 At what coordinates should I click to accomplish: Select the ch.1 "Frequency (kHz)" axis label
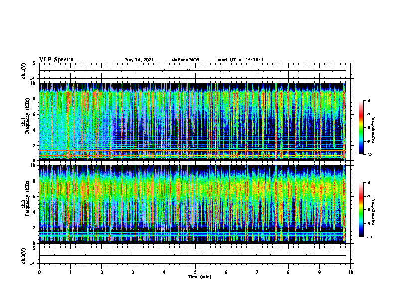click(x=27, y=116)
